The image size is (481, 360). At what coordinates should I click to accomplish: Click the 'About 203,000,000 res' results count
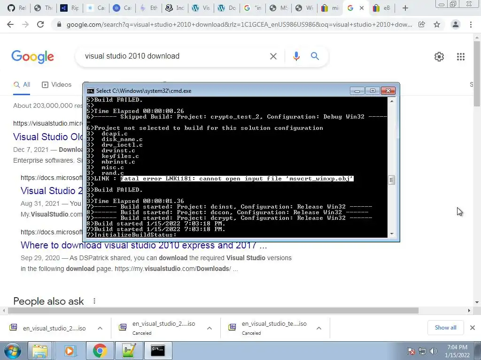pos(48,105)
